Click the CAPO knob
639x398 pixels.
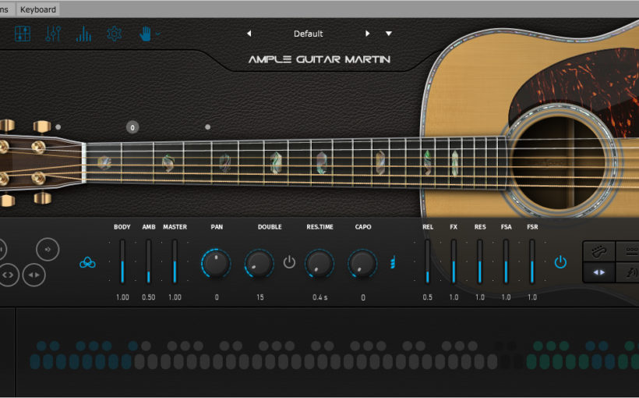(362, 263)
